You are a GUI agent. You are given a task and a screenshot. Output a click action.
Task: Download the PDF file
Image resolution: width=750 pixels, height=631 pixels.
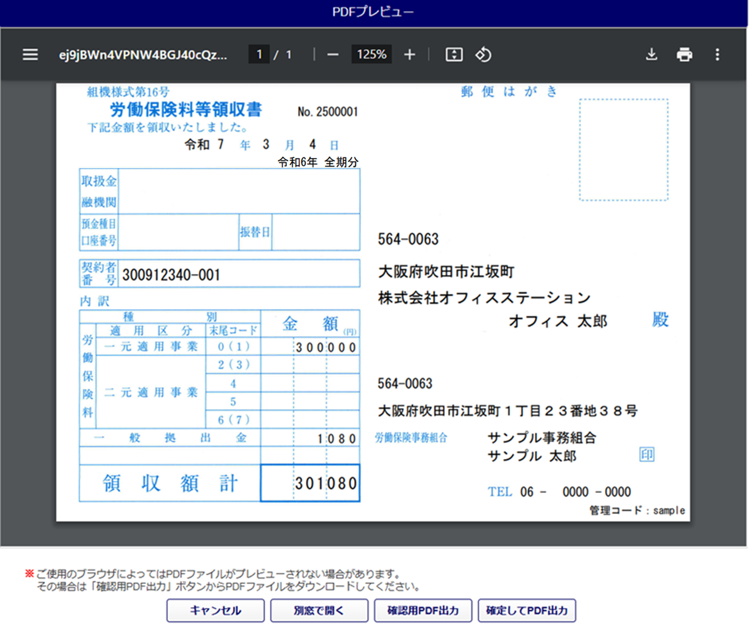pyautogui.click(x=651, y=55)
